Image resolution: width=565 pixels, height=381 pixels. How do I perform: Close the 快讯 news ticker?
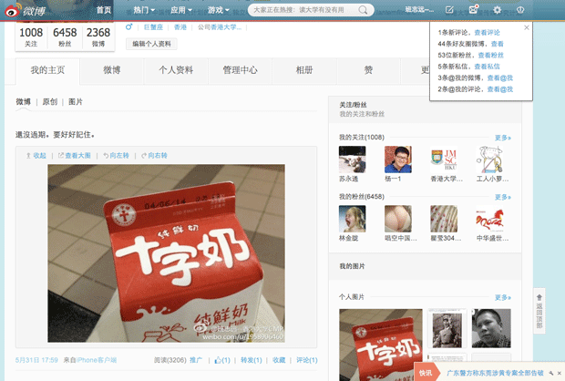pyautogui.click(x=560, y=373)
